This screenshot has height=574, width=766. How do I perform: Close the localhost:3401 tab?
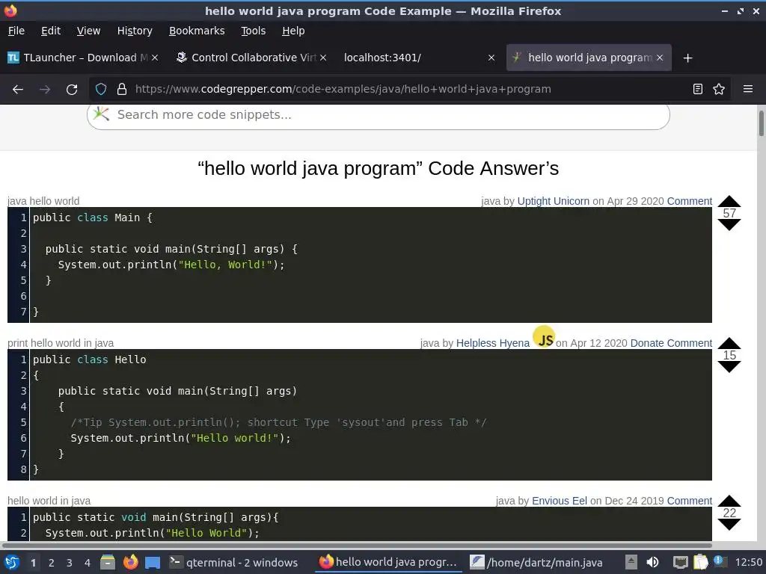(491, 58)
